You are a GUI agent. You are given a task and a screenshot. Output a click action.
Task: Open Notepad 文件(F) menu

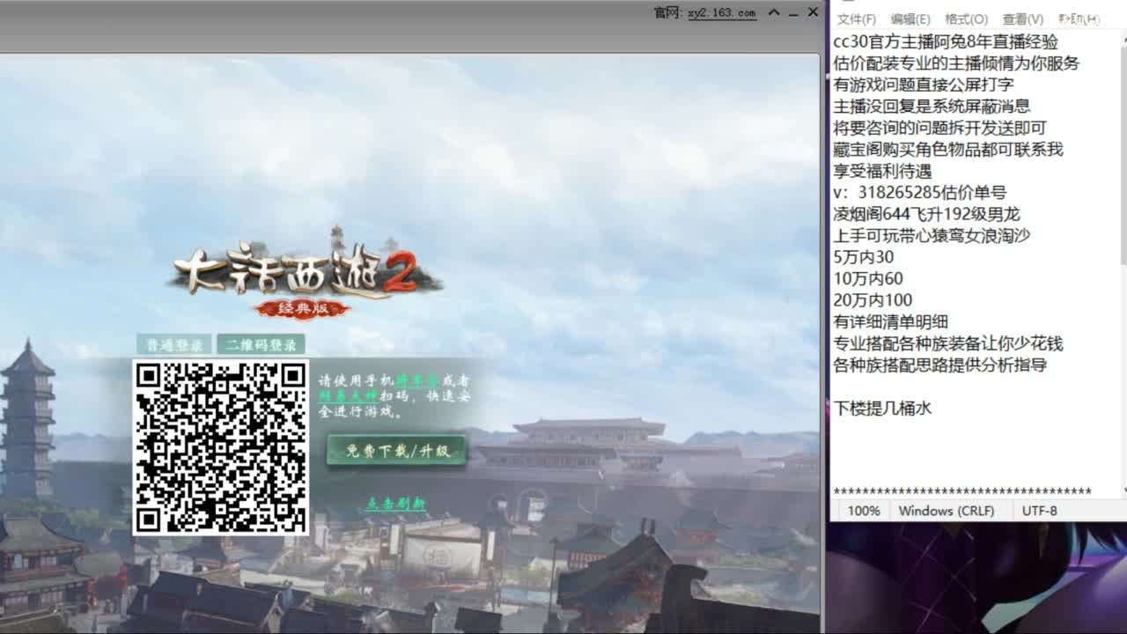(x=857, y=19)
